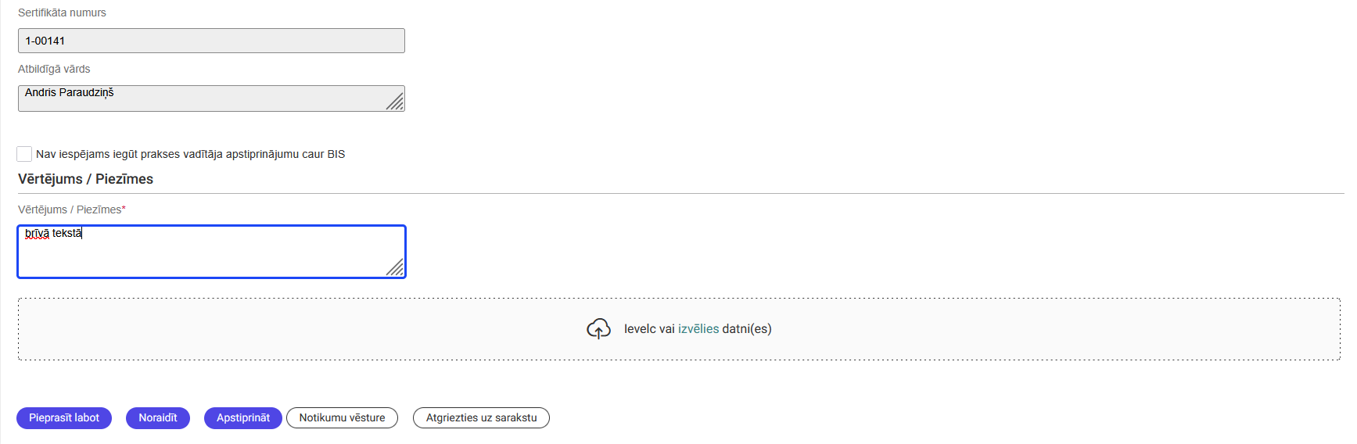Click the 'Atbildīgā vārds' label
The width and height of the screenshot is (1357, 444).
[x=54, y=69]
